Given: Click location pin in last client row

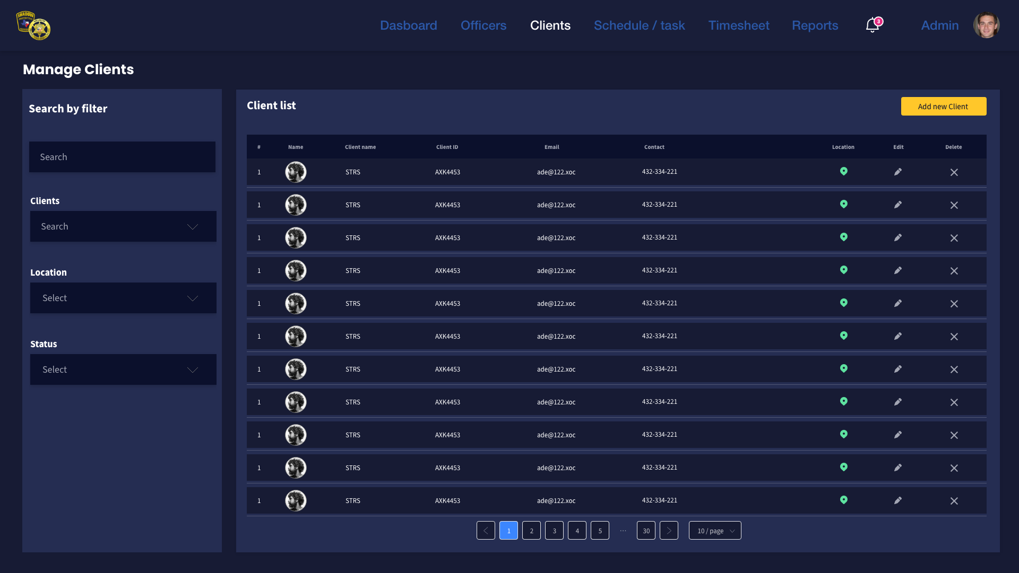Looking at the screenshot, I should point(843,500).
